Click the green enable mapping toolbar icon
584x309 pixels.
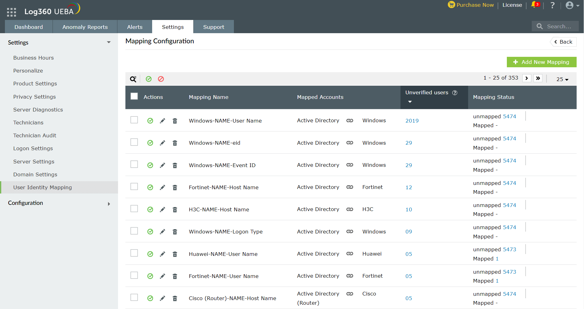pyautogui.click(x=149, y=79)
